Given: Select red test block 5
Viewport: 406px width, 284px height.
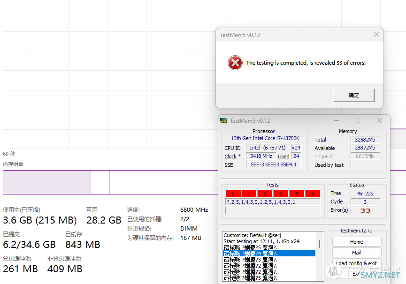Looking at the screenshot, I should (x=313, y=194).
